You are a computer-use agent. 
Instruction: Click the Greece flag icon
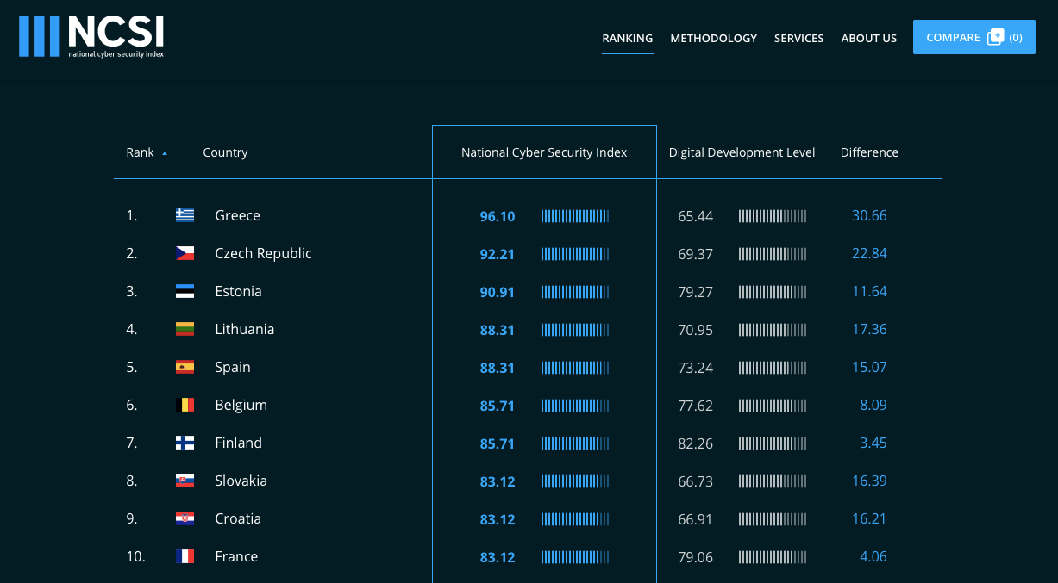(x=185, y=215)
